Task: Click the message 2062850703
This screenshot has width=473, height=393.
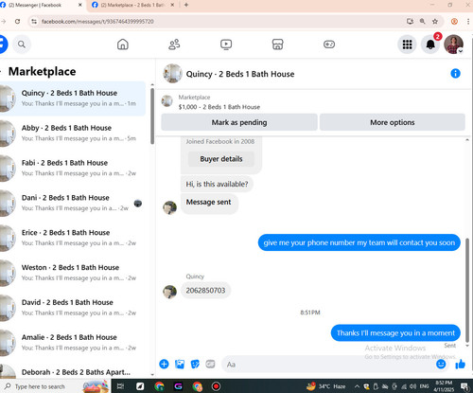Action: pyautogui.click(x=205, y=290)
